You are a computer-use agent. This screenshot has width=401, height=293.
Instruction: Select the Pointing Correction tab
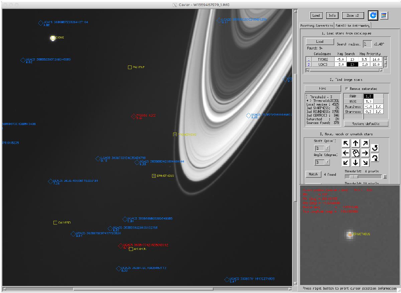click(x=316, y=26)
